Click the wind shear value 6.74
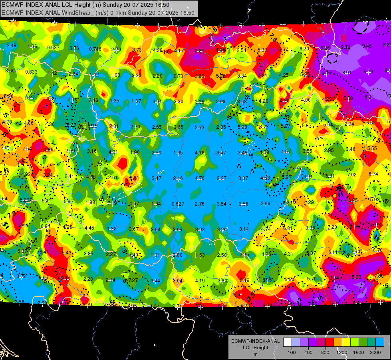Screen dimensions: 391x360 [x=373, y=174]
